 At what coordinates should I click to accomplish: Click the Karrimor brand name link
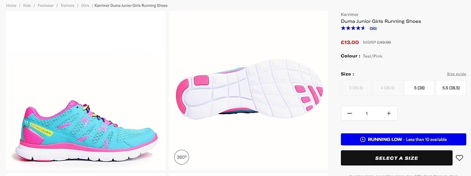(350, 14)
